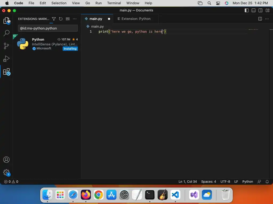Click line number 1 in gutter
The image size is (273, 204).
point(91,32)
